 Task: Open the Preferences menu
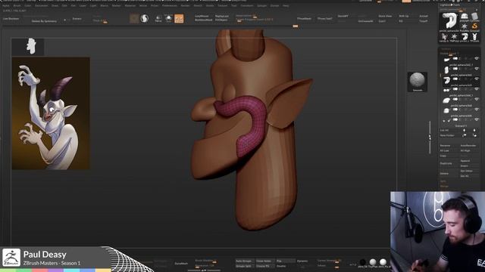click(x=170, y=5)
